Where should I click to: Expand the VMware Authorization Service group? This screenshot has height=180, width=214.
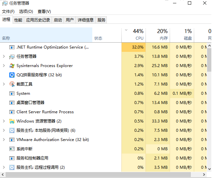tap(4, 139)
